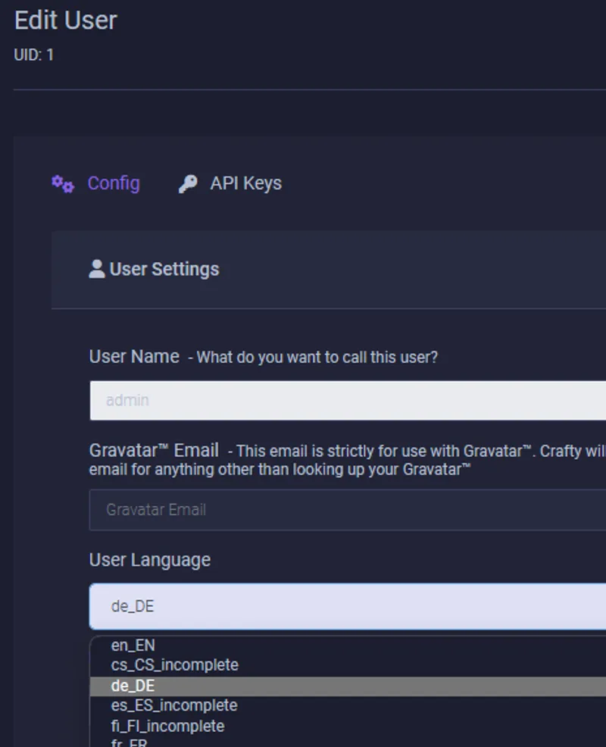
Task: Click the Config gears icon
Action: [x=63, y=184]
